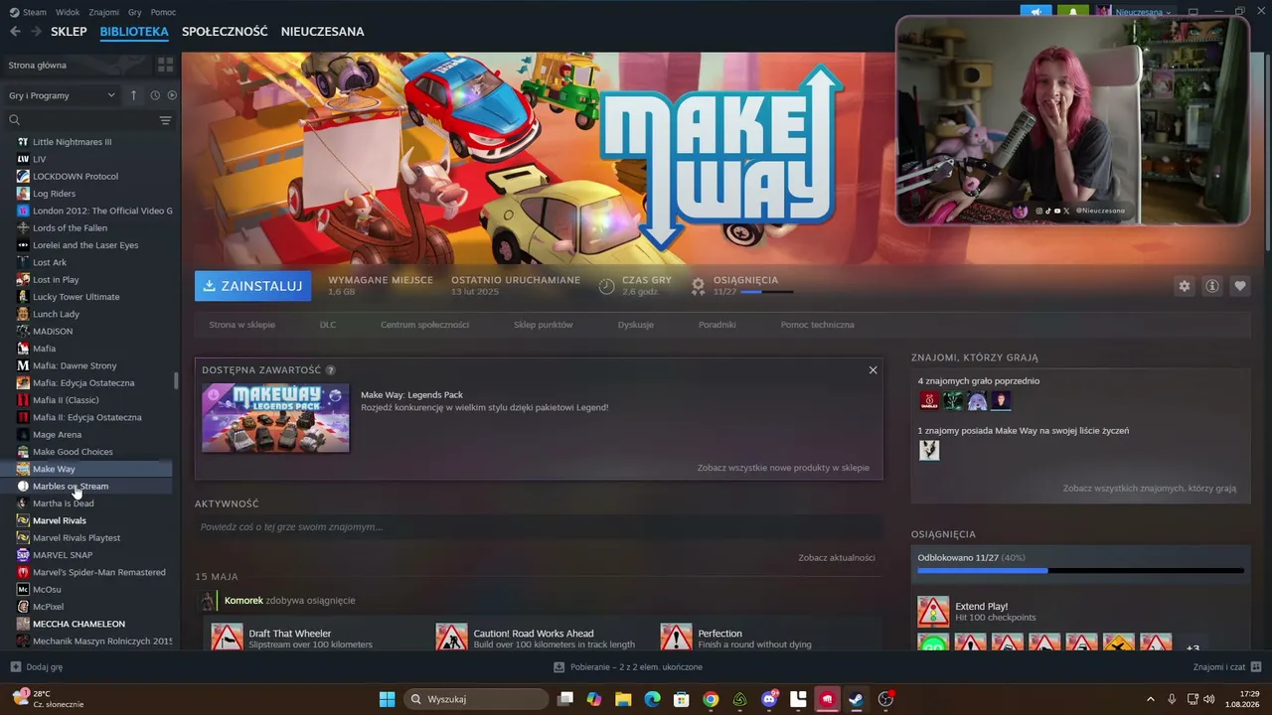
Task: Open advanced filter options icon
Action: [165, 120]
